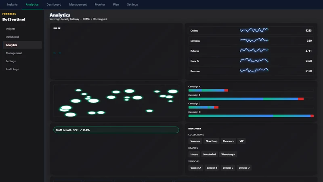323x182 pixels.
Task: Open Insights in the sidebar
Action: 23,29
